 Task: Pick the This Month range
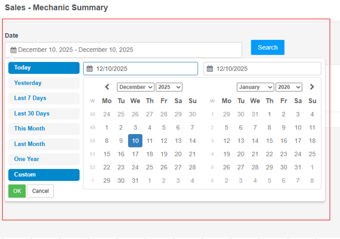click(x=44, y=129)
